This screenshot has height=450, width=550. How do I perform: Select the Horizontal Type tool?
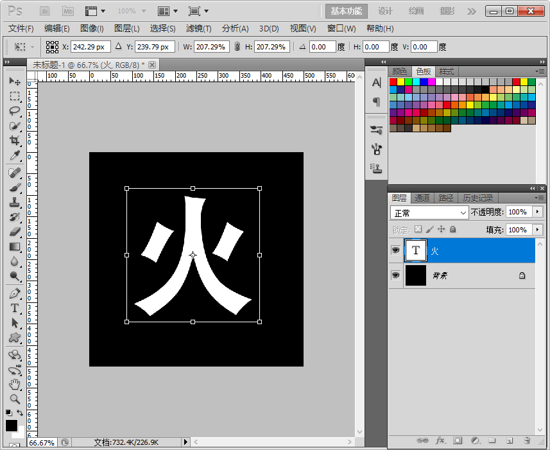tap(14, 308)
